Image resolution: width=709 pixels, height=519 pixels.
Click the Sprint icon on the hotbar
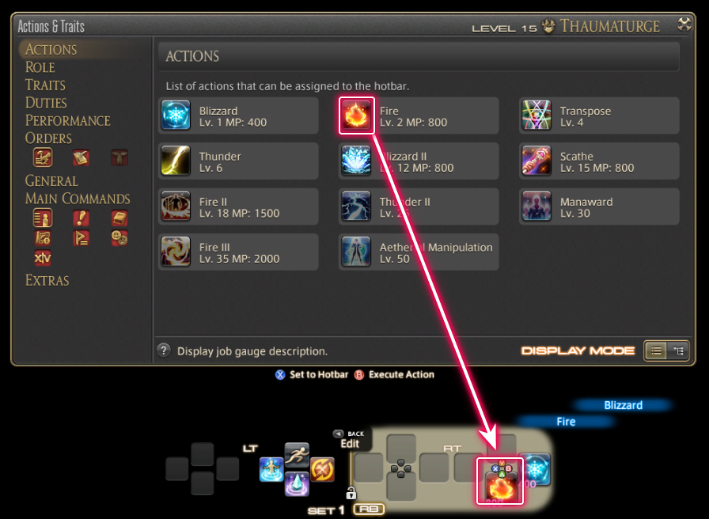(297, 455)
